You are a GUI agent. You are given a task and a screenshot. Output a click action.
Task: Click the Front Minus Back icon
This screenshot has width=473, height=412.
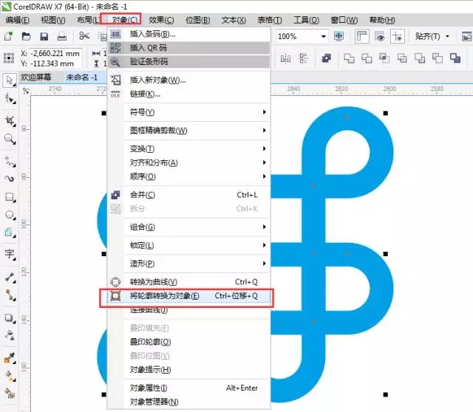[420, 58]
